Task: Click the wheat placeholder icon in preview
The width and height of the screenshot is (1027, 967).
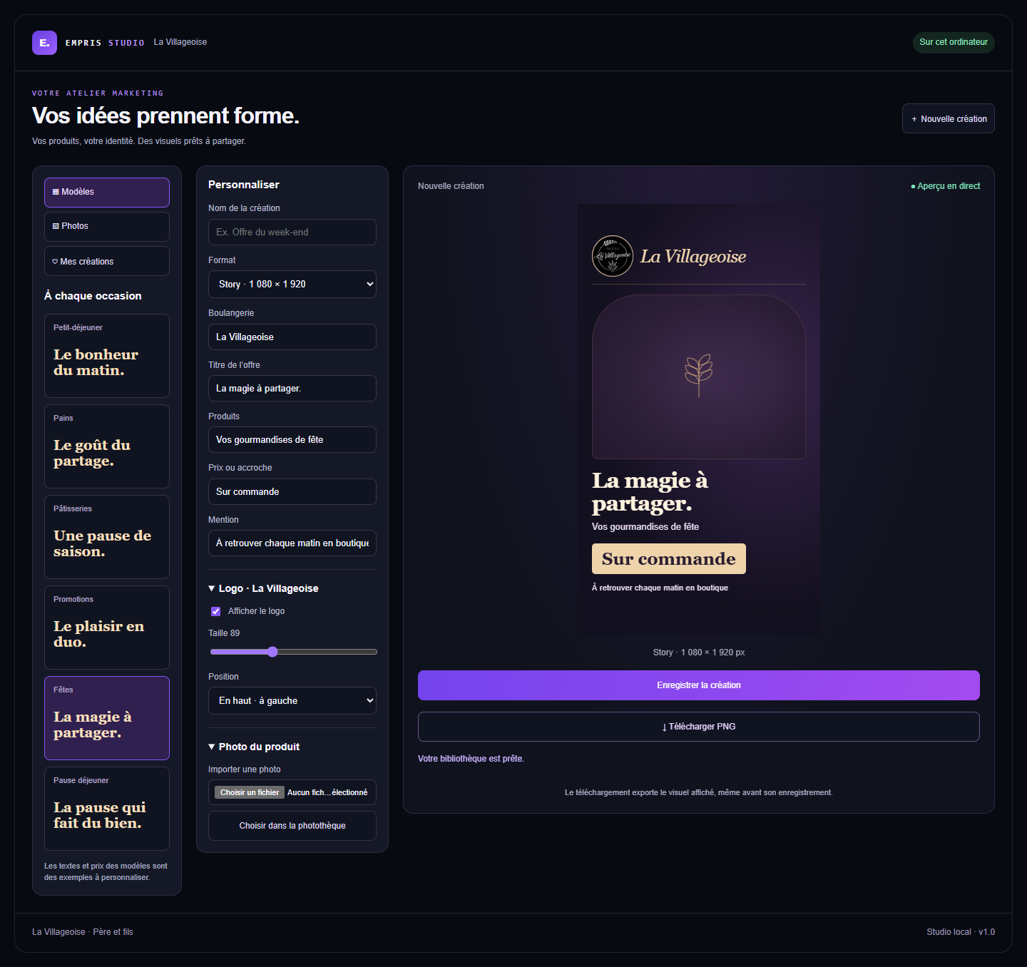Action: [699, 375]
